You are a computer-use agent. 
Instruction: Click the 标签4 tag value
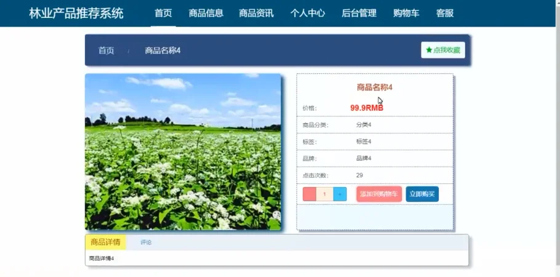pos(364,142)
